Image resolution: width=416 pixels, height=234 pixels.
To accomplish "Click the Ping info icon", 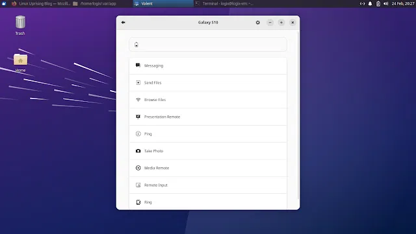I will coord(138,134).
